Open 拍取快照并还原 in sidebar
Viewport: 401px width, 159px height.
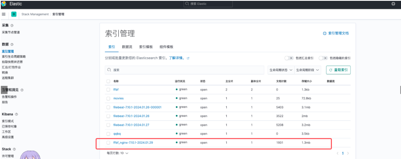coord(12,62)
